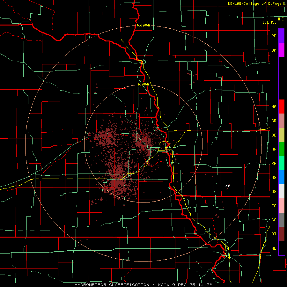This screenshot has height=287, width=287.
Task: Click the DS legend label
Action: tap(274, 192)
